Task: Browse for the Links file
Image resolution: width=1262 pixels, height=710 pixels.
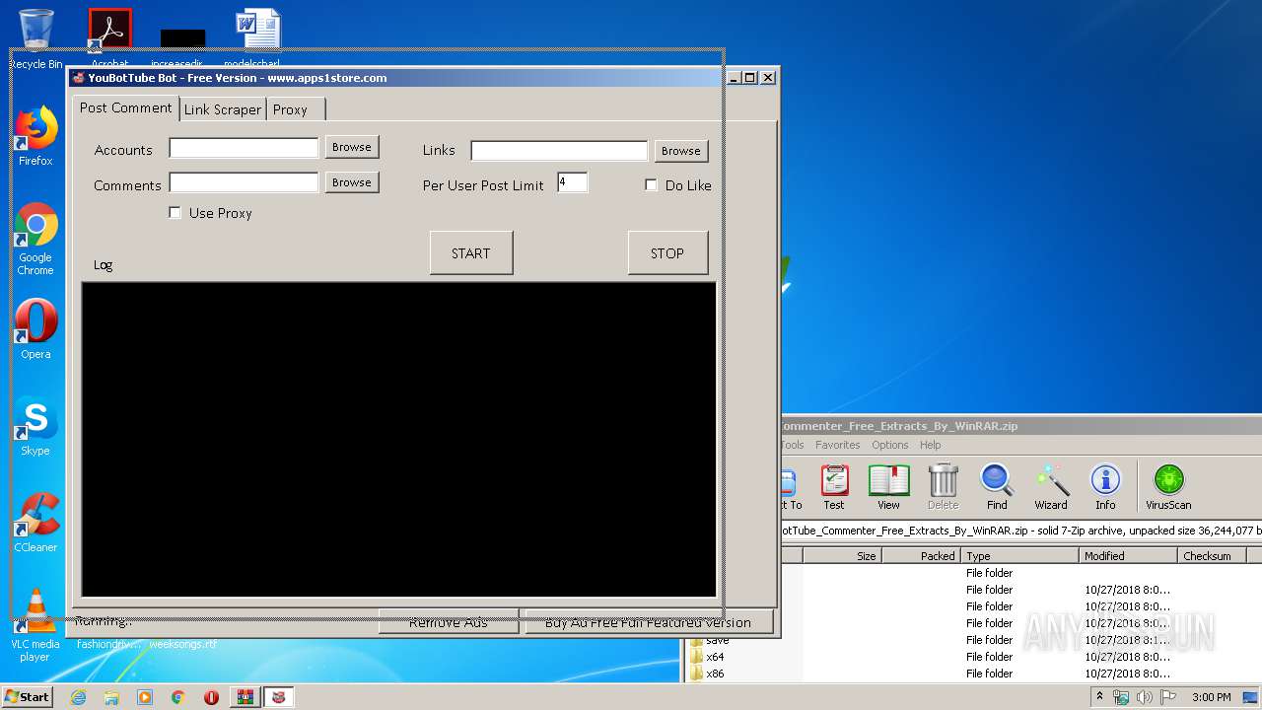Action: 681,151
